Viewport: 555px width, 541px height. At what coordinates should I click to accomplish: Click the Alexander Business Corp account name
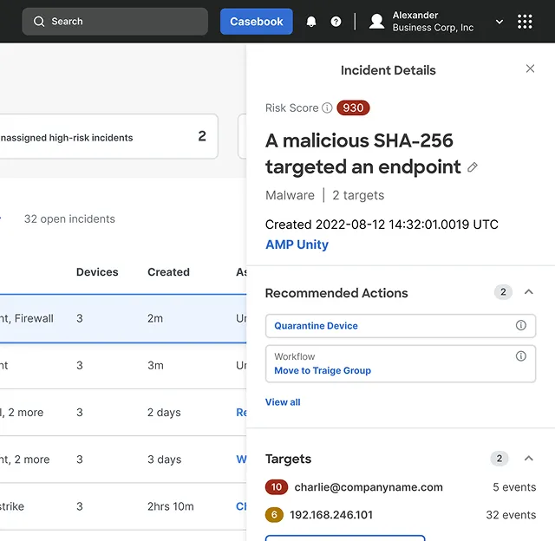tap(433, 22)
